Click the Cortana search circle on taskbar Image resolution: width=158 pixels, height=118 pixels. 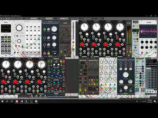(x=7, y=101)
